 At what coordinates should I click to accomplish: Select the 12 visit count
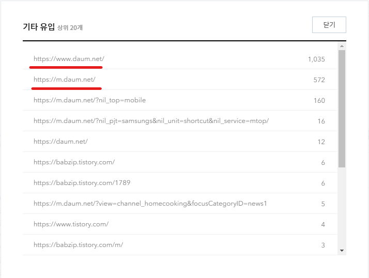point(321,142)
